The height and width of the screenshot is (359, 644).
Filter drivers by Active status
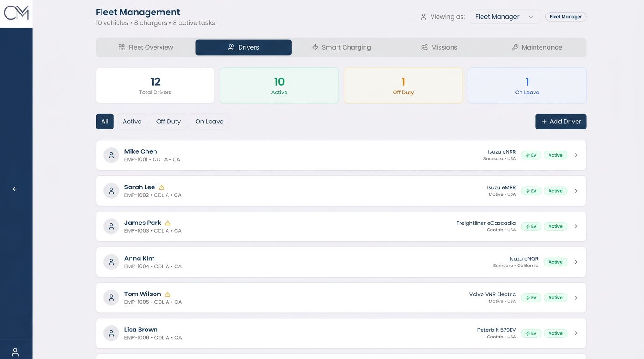132,122
